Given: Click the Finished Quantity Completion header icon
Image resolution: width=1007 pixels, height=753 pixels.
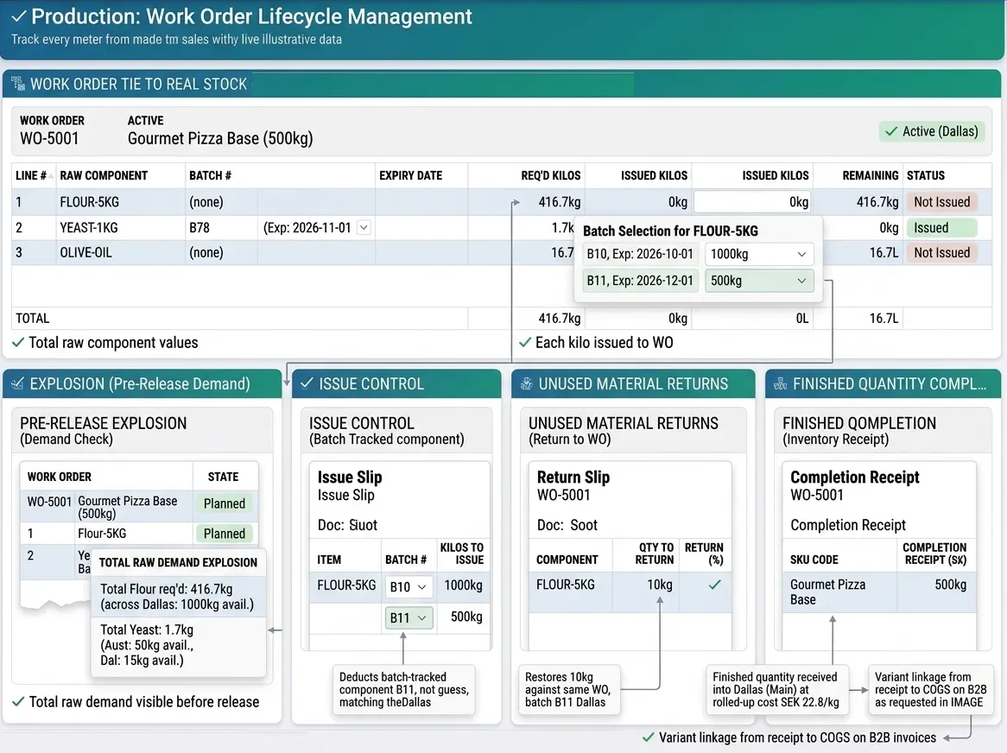Looking at the screenshot, I should 781,384.
